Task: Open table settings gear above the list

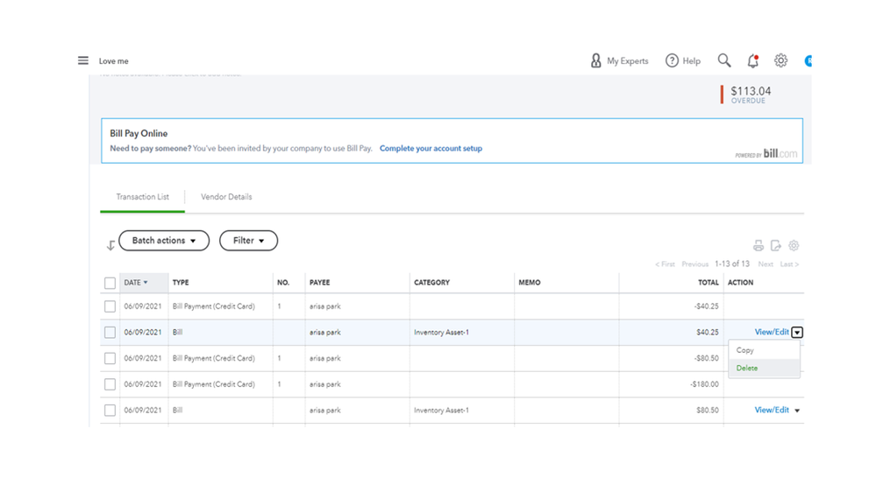Action: 794,246
